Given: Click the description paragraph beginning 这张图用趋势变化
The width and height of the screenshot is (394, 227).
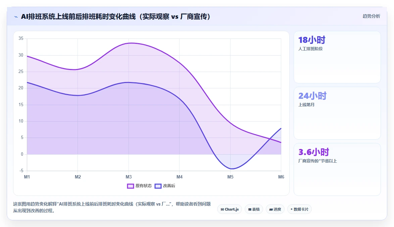Looking at the screenshot, I should (112, 207).
